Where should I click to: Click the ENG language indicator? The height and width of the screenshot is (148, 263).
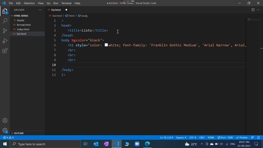(233, 144)
